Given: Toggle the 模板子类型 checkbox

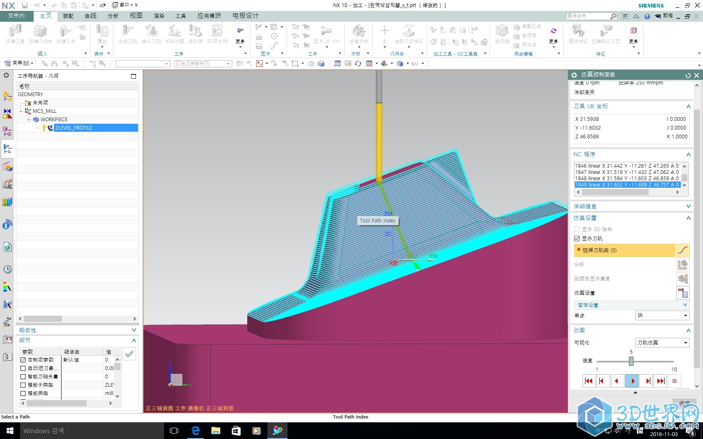Looking at the screenshot, I should click(x=23, y=385).
